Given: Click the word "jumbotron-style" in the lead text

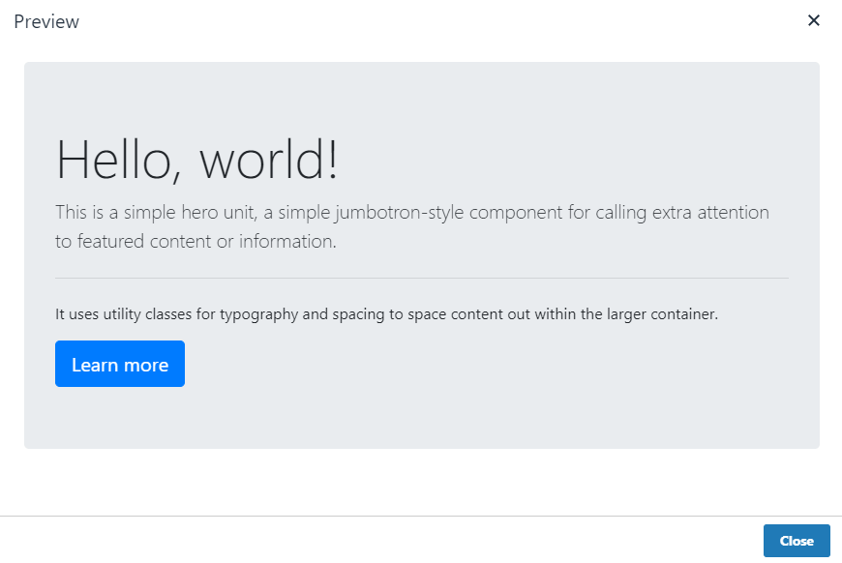Looking at the screenshot, I should coord(400,213).
